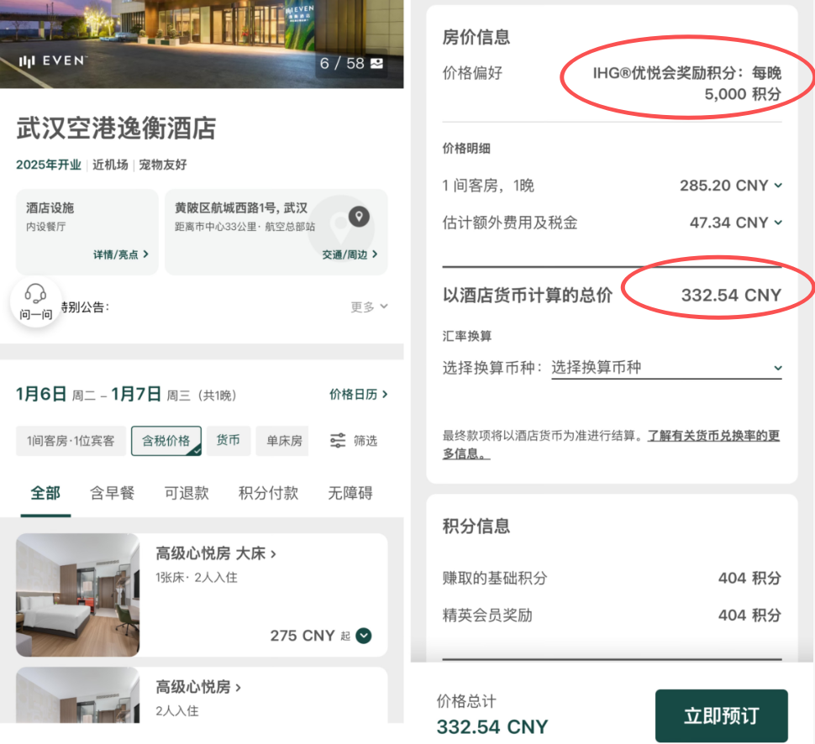Toggle the 含税价格 tax-inclusive price filter
815x744 pixels.
point(166,441)
